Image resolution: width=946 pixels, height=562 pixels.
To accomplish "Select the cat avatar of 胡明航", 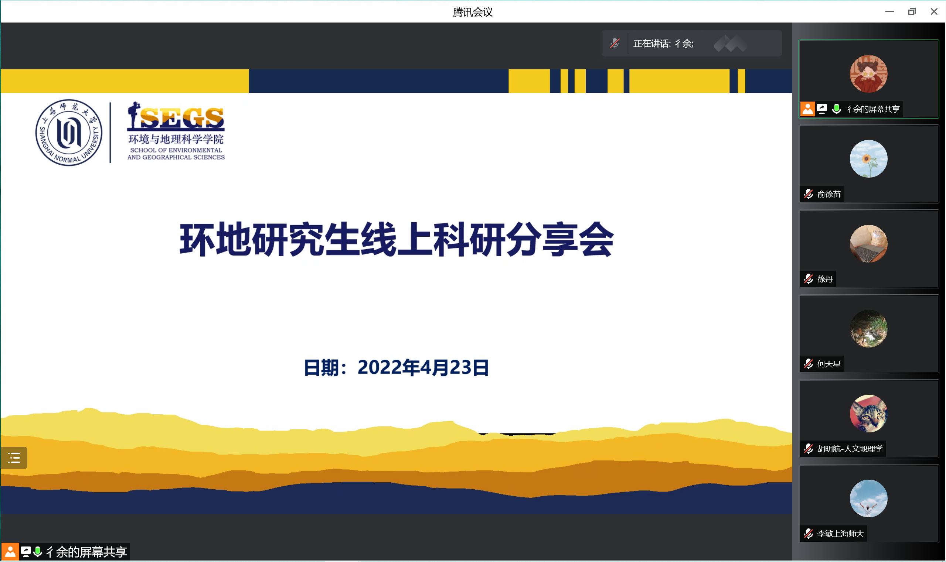I will tap(868, 414).
